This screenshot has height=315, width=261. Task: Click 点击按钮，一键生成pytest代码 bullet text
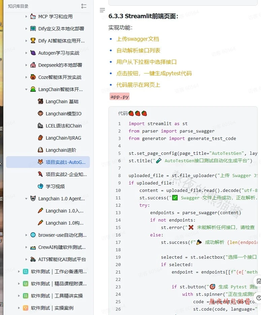154,73
